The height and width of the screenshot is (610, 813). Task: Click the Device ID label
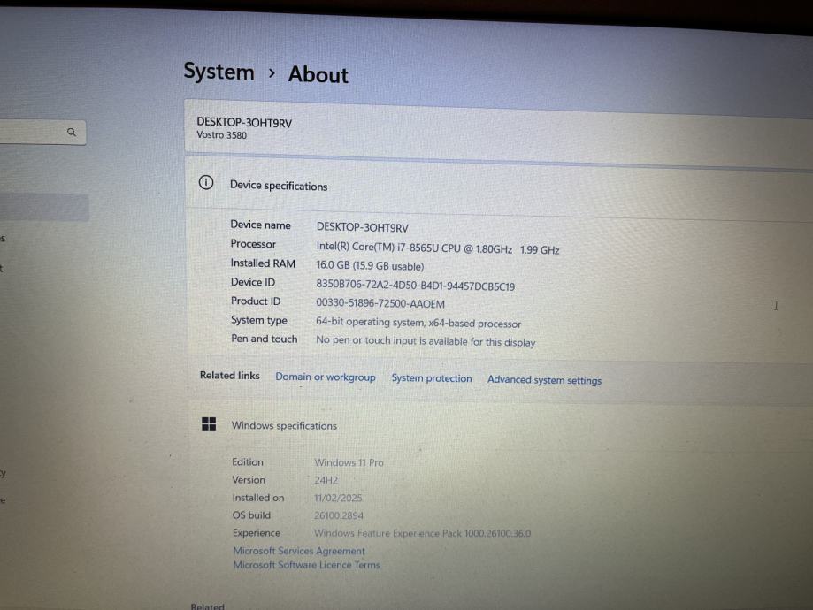coord(253,282)
